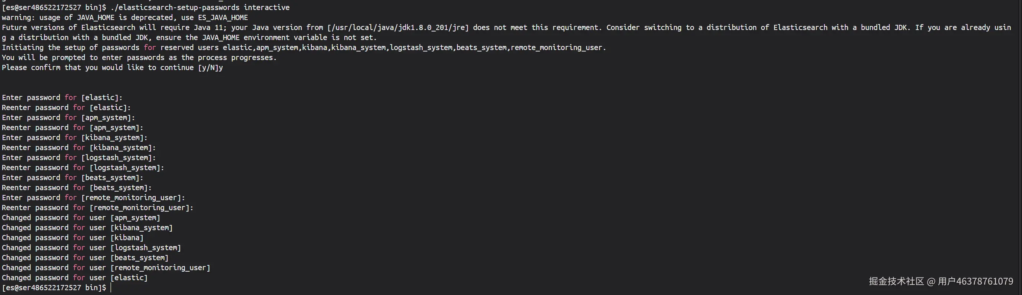Screen dimensions: 1022x295
Task: Click 'Changed password for user [elastic]' line
Action: coord(75,278)
